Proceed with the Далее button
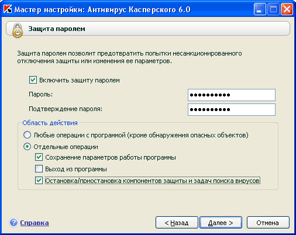This screenshot has width=296, height=235. [221, 223]
